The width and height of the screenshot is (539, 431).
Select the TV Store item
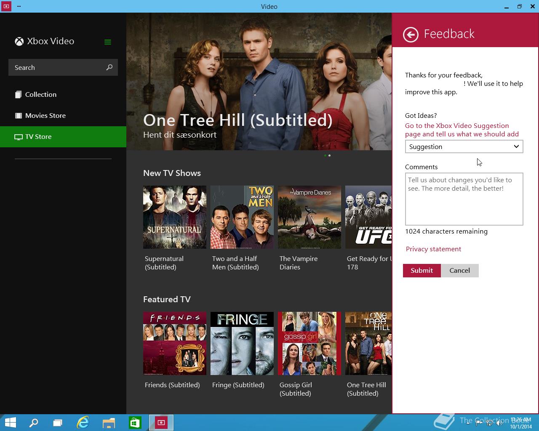[x=63, y=137]
